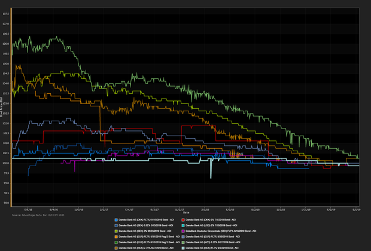Select legend label (EUR) FLT% 8/20/2019 Bond
This screenshot has width=371, height=251.
coord(212,237)
